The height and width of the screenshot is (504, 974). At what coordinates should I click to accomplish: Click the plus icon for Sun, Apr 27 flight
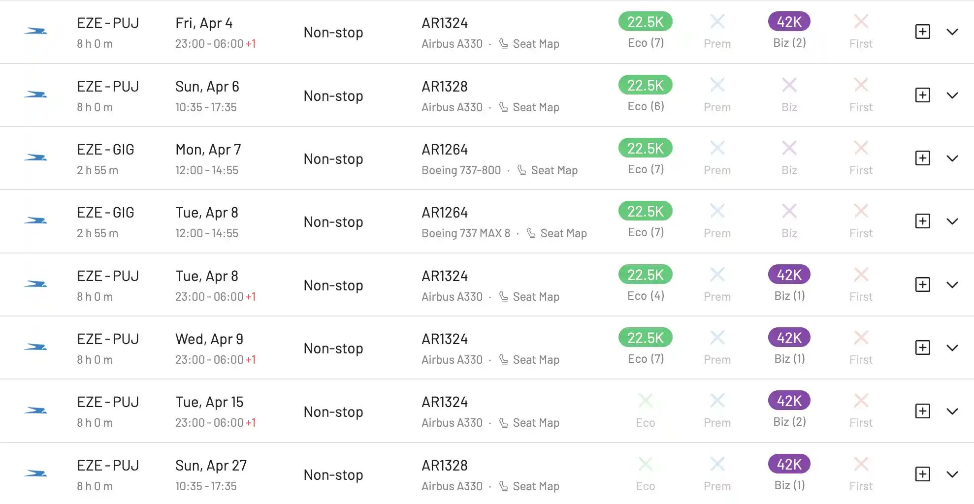pos(922,474)
